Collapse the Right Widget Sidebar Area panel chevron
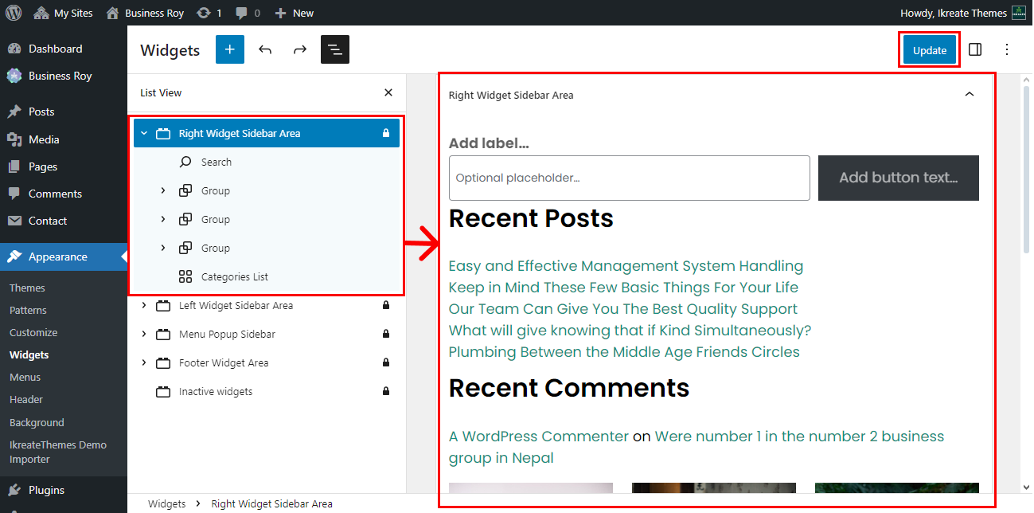Image resolution: width=1034 pixels, height=513 pixels. pyautogui.click(x=970, y=94)
